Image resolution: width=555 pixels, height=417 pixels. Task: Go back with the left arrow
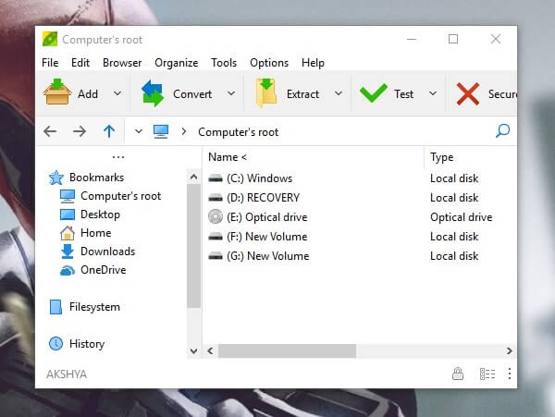[x=50, y=131]
